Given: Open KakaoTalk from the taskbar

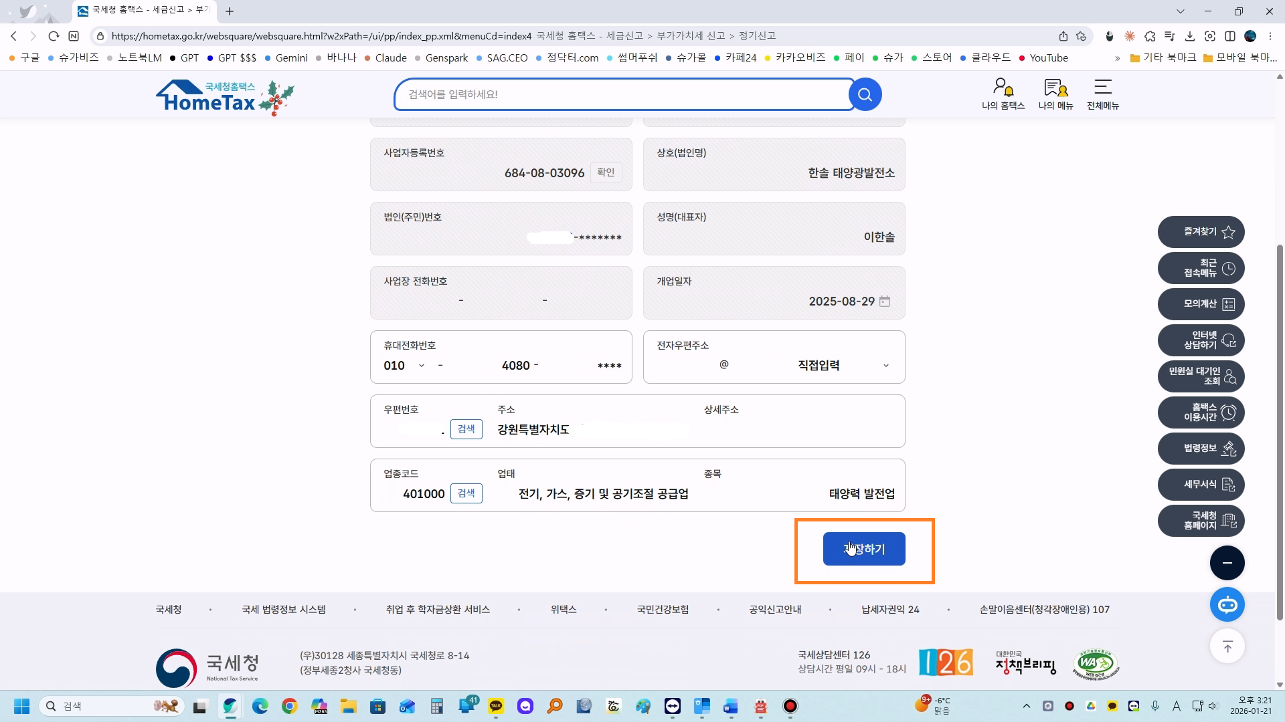Looking at the screenshot, I should tap(496, 706).
